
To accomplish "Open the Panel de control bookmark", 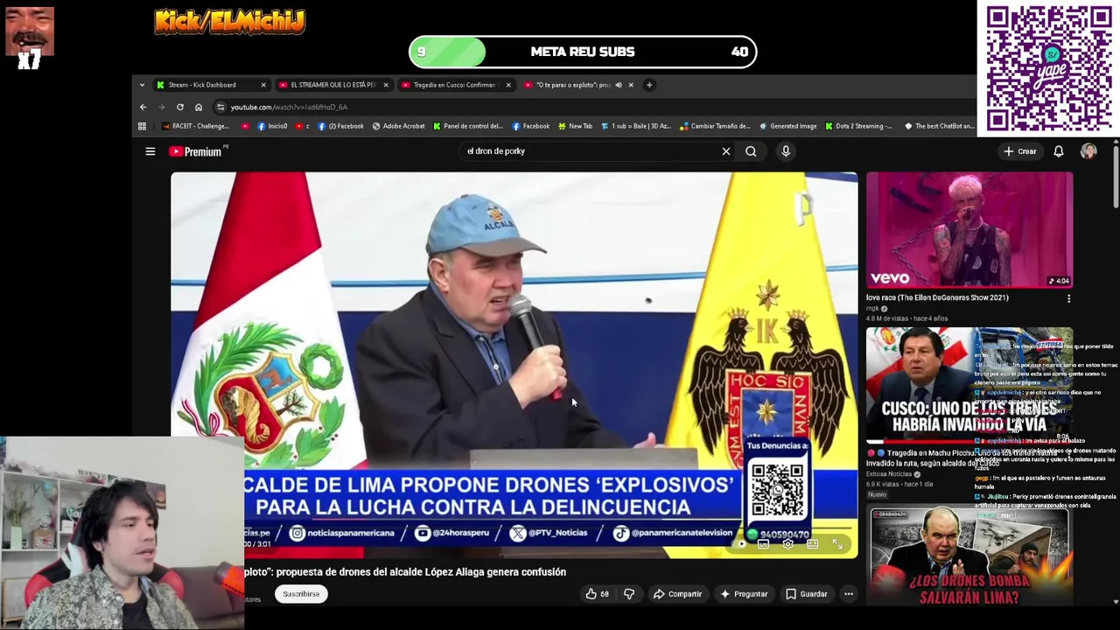I will 468,126.
